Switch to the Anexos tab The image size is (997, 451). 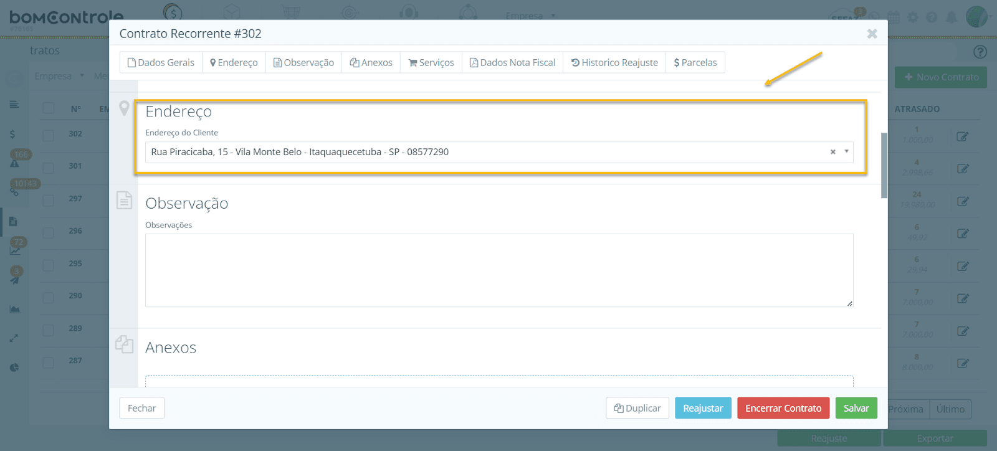point(371,62)
